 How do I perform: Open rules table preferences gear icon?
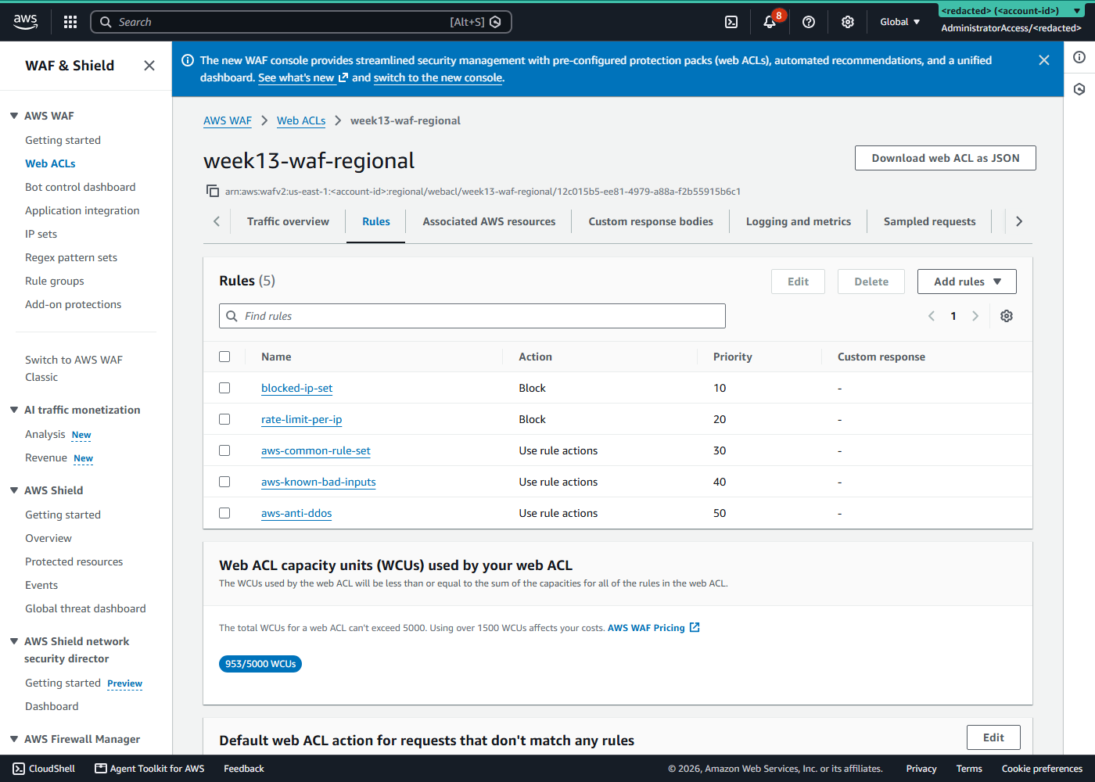point(1007,316)
